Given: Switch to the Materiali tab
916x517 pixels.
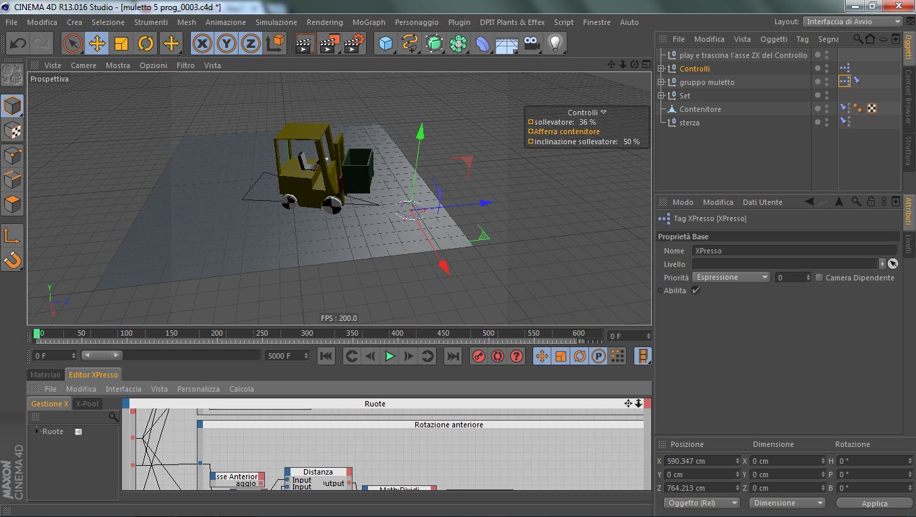Looking at the screenshot, I should [x=45, y=375].
